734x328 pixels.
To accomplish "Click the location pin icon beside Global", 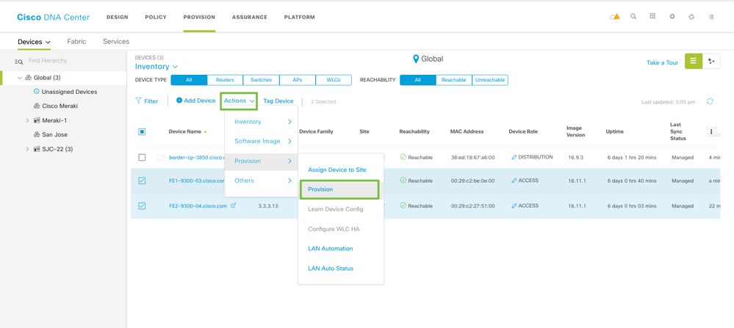I will pos(415,59).
